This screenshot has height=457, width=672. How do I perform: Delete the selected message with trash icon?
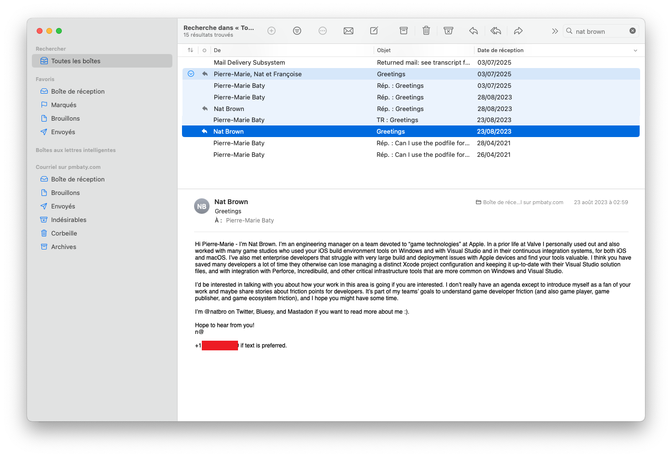(x=426, y=31)
